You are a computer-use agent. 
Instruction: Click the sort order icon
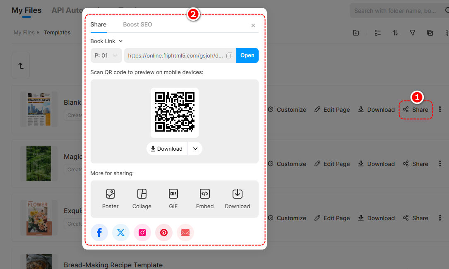click(x=395, y=33)
